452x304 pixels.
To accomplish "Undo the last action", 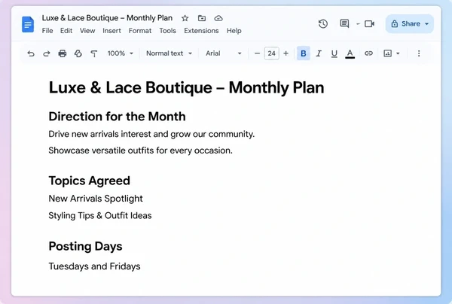I will point(31,53).
